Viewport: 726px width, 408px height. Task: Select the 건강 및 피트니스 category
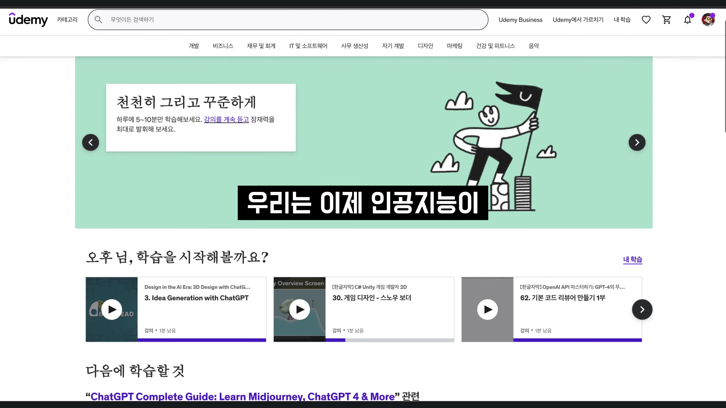[495, 46]
